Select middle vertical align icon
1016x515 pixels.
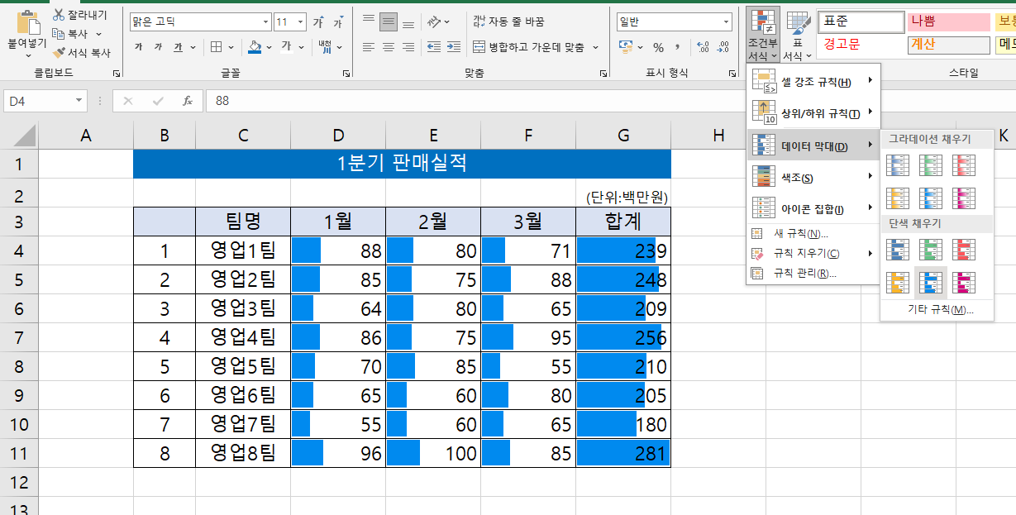[x=389, y=21]
